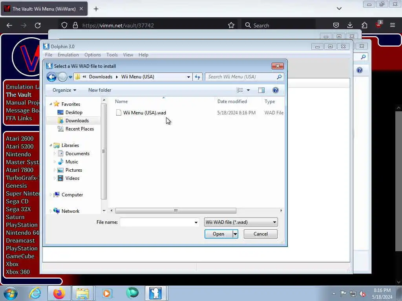Collapse the Libraries group
The height and width of the screenshot is (301, 402).
point(51,145)
